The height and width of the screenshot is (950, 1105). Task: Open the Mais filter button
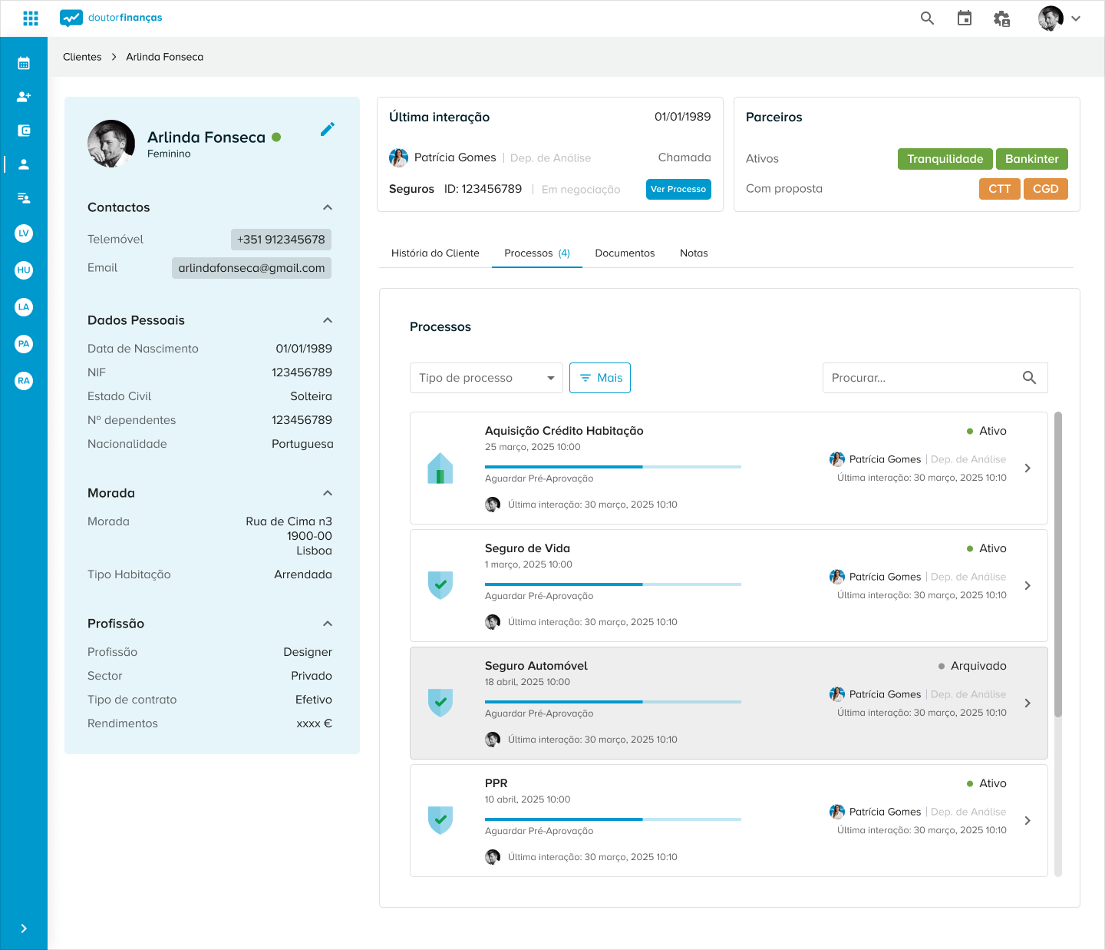coord(599,377)
